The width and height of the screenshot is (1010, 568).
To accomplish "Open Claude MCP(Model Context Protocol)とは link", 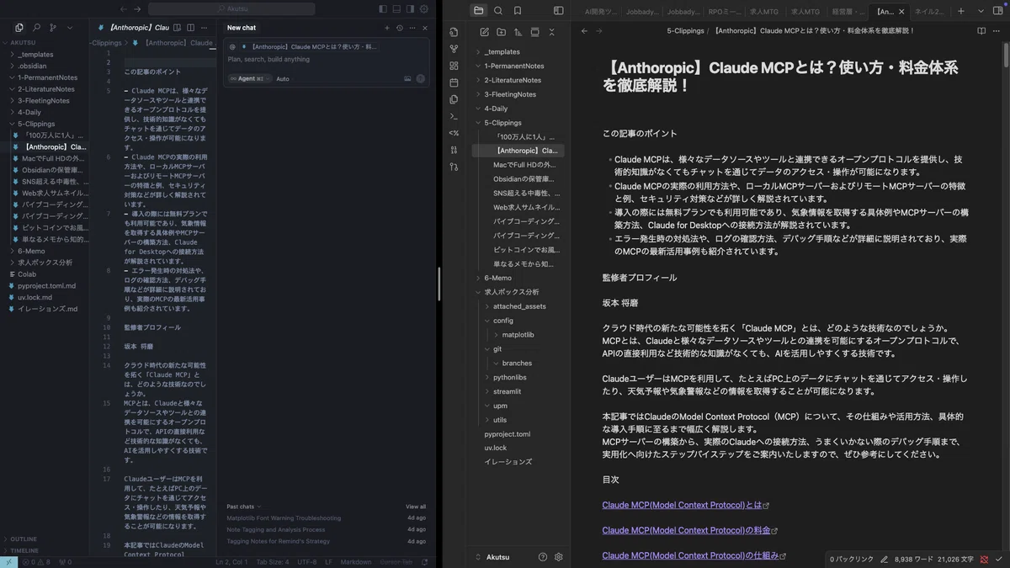I will (683, 506).
